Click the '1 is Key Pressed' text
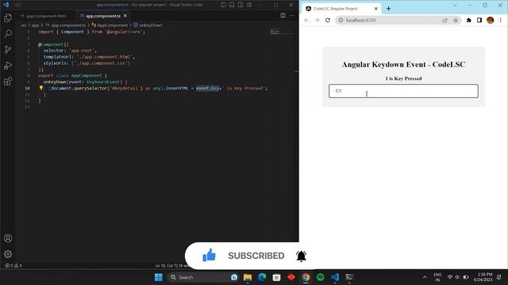 click(403, 78)
